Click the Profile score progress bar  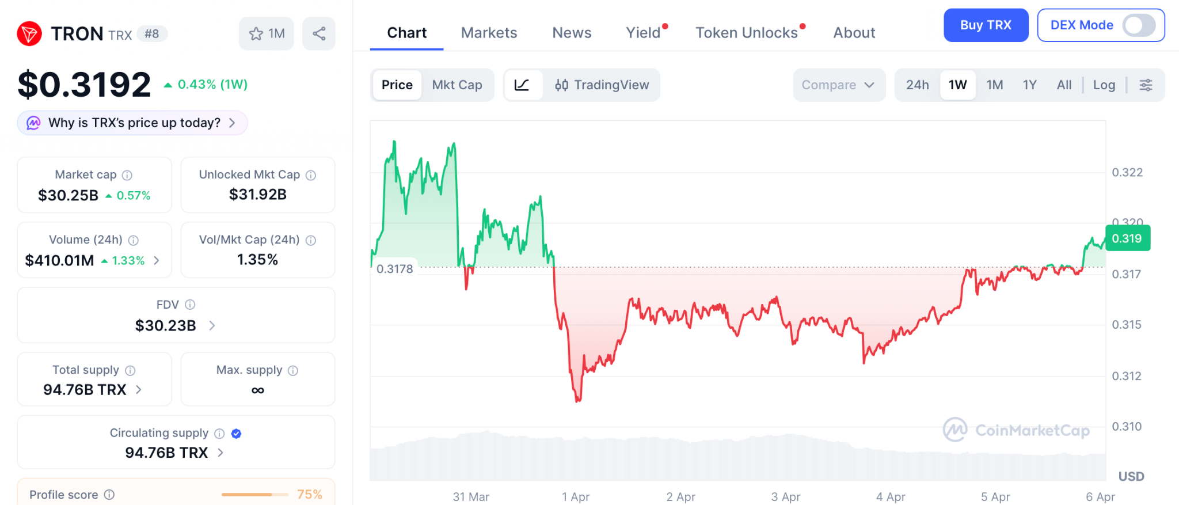(254, 495)
